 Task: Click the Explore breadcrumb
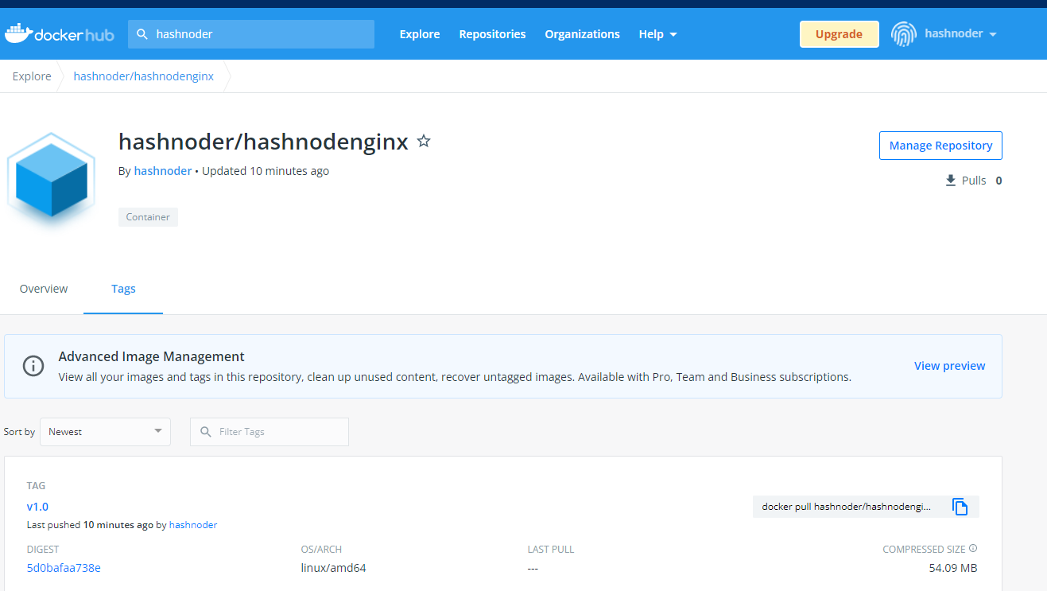click(32, 76)
